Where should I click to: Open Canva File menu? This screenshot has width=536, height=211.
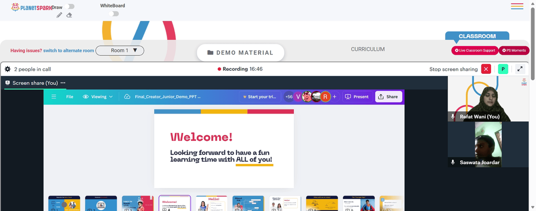coord(70,96)
